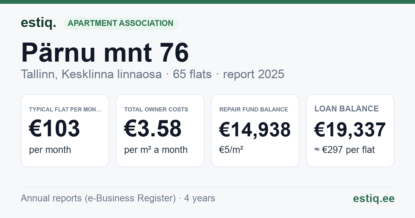Click the €5/m² caption
The width and height of the screenshot is (415, 218).
[x=231, y=150]
